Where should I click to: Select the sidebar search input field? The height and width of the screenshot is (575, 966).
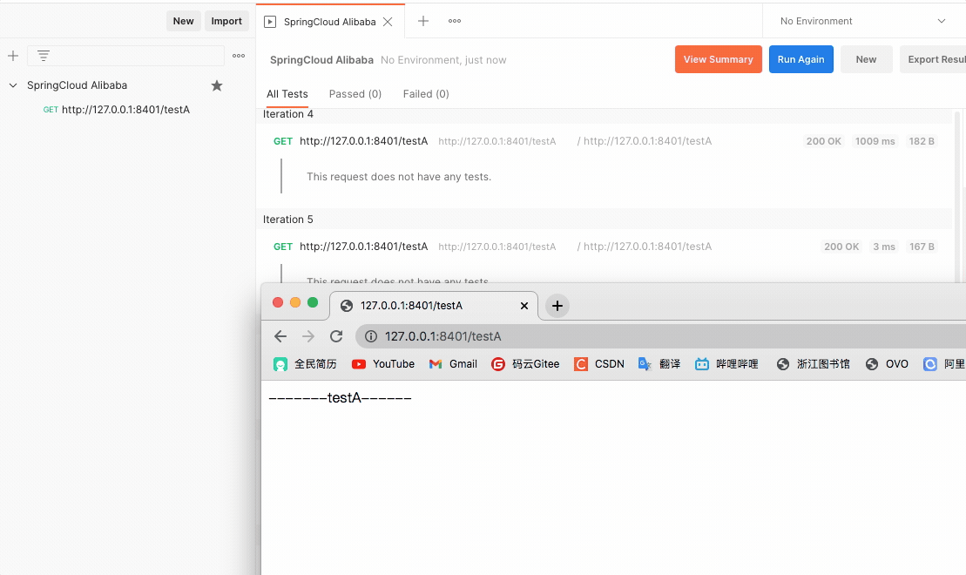[x=125, y=56]
